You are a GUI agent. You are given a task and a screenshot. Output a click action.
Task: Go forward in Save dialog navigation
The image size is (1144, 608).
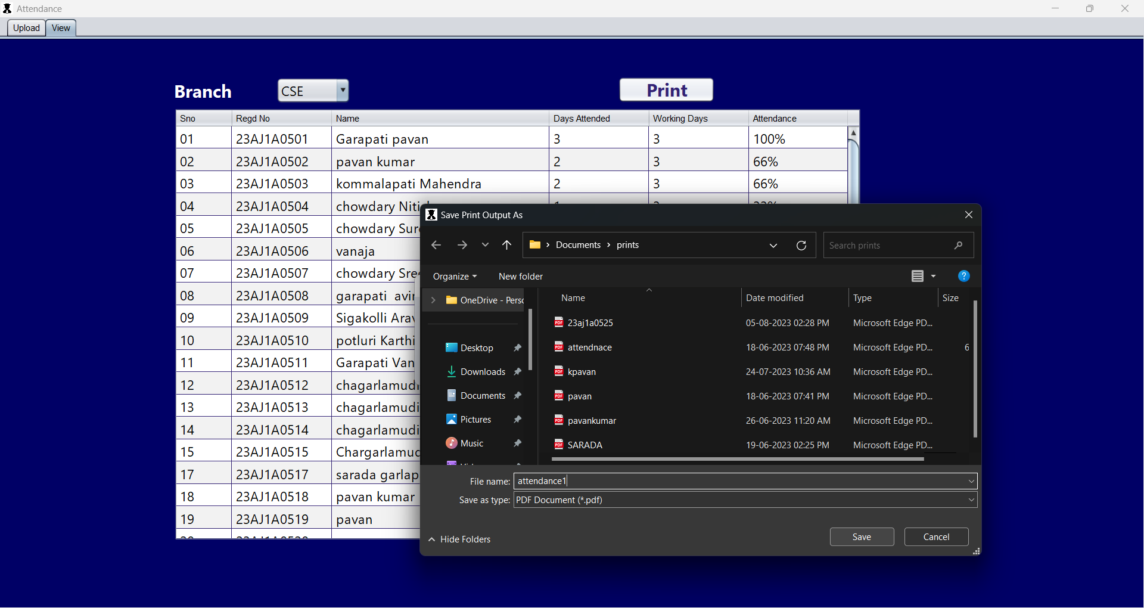pos(462,245)
